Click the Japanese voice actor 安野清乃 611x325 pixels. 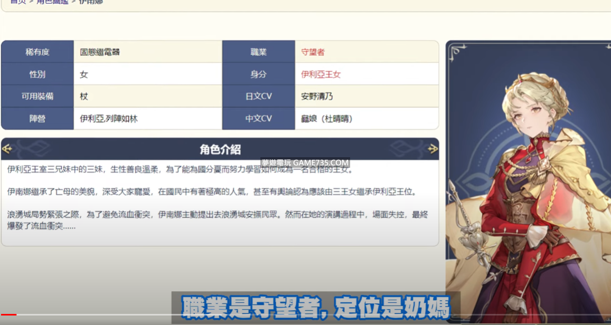click(317, 96)
